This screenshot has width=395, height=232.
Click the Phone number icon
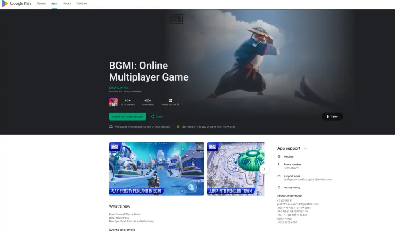[279, 164]
